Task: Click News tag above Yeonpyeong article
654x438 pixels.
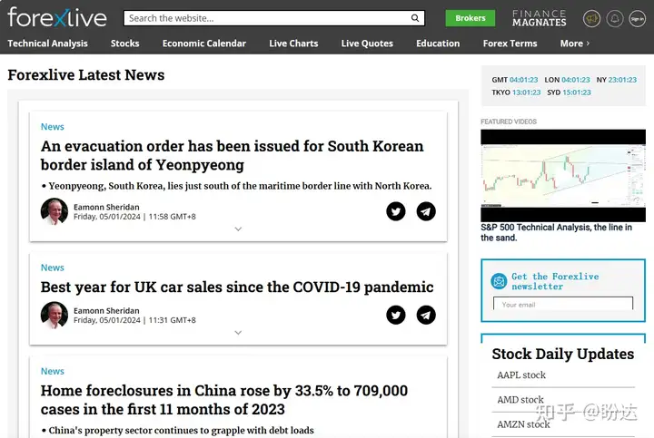Action: point(52,127)
